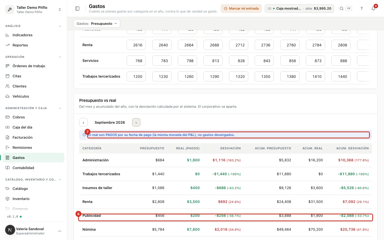Navigate to Órdenes de trabajo
The width and height of the screenshot is (384, 240).
click(x=34, y=66)
